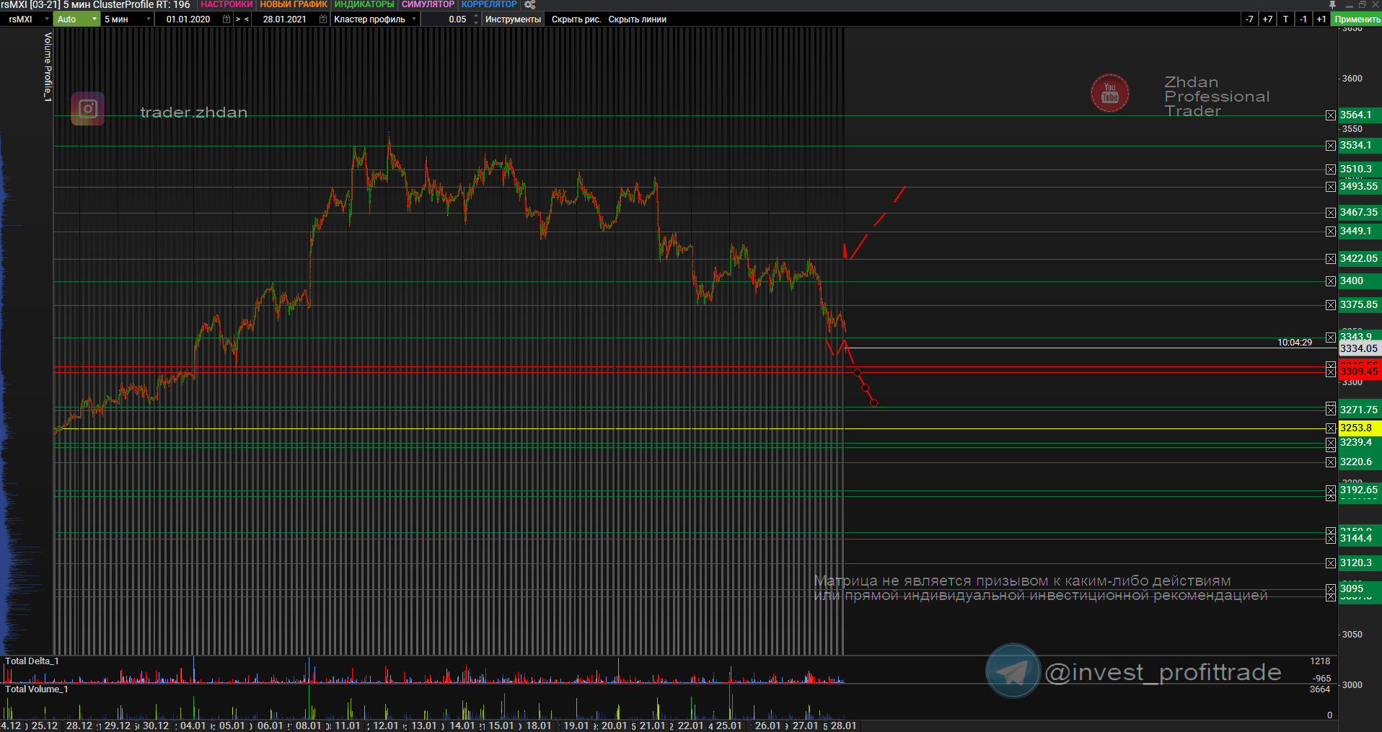Open the end date calendar picker
This screenshot has height=732, width=1382.
(323, 19)
